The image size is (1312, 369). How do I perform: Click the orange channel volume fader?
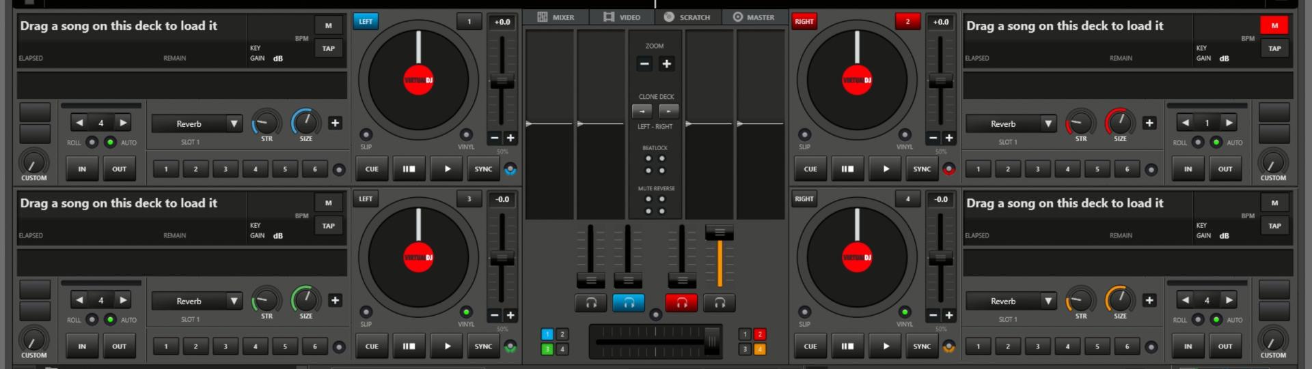719,233
